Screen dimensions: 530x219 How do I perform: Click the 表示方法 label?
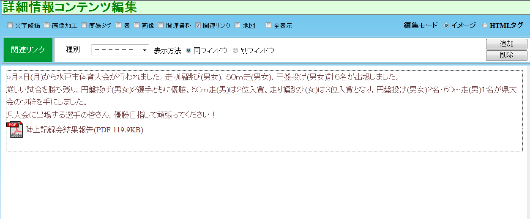point(167,50)
